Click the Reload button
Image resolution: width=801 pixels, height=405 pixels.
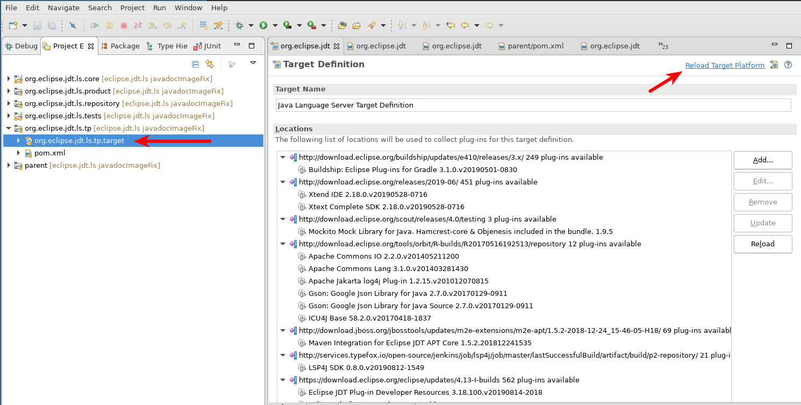763,244
